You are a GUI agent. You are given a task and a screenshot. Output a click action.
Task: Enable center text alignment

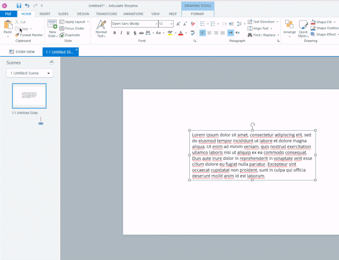pos(209,33)
